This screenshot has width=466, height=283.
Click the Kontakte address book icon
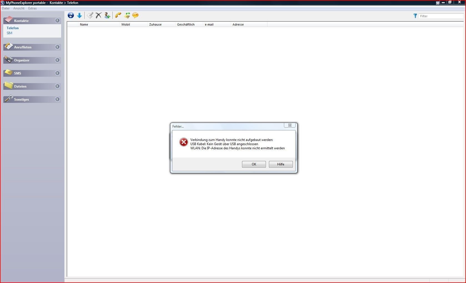click(x=9, y=19)
